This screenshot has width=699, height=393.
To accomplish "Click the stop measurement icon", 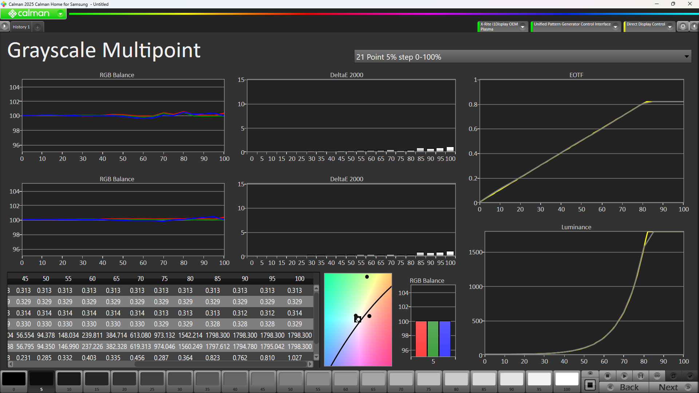I will 607,376.
